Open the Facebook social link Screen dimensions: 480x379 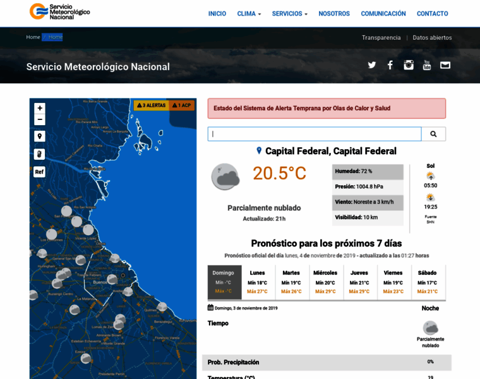click(x=390, y=65)
